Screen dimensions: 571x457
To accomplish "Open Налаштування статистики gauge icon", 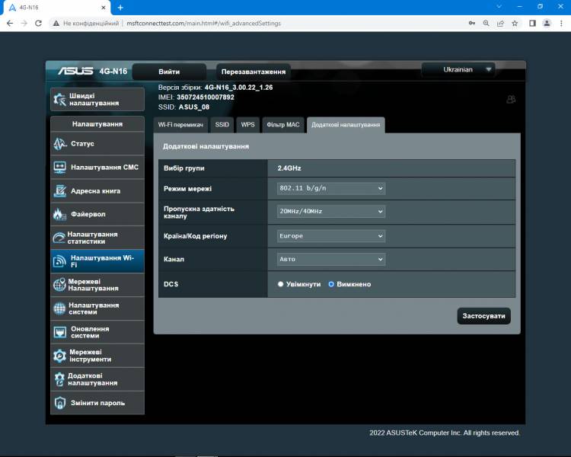I will [59, 238].
